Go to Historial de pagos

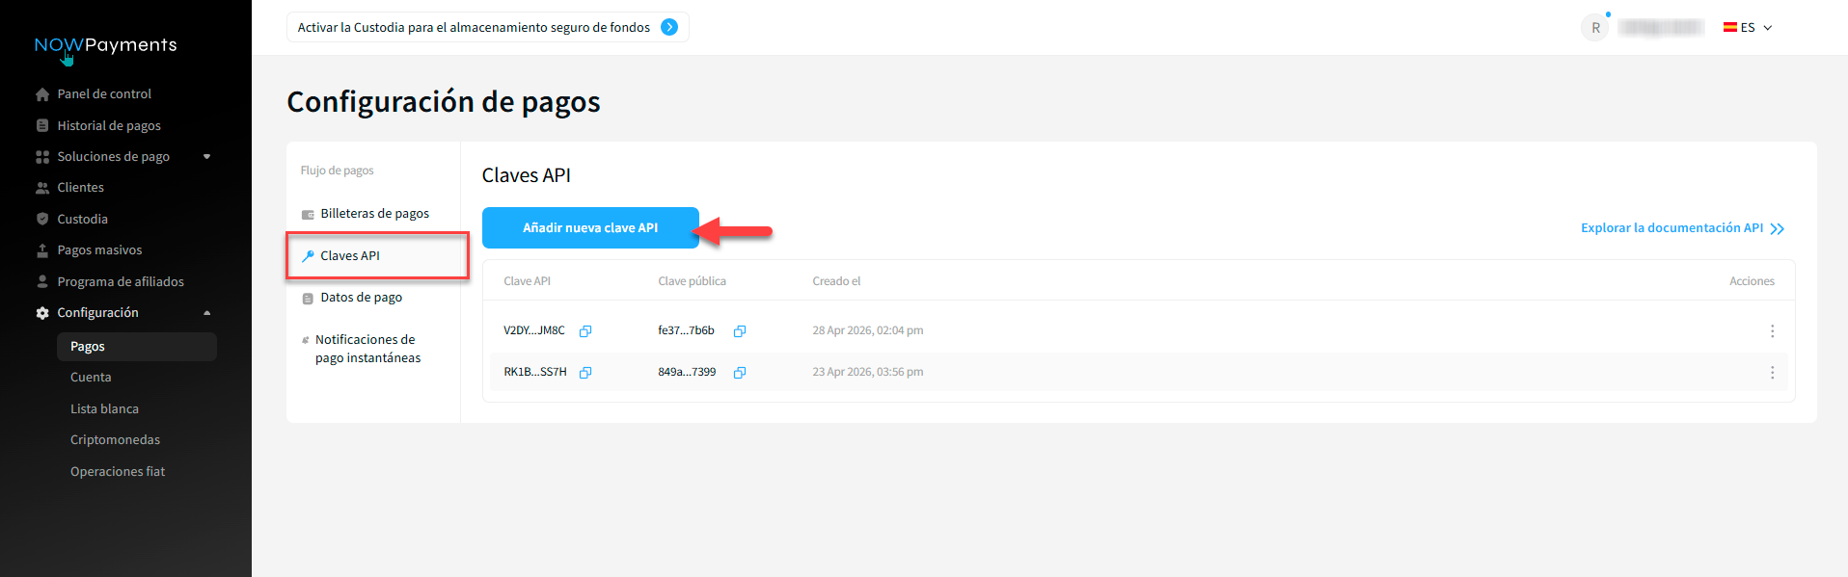pyautogui.click(x=108, y=126)
